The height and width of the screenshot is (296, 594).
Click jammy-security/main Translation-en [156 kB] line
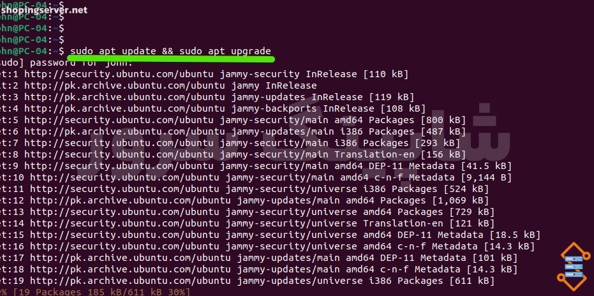click(x=233, y=154)
